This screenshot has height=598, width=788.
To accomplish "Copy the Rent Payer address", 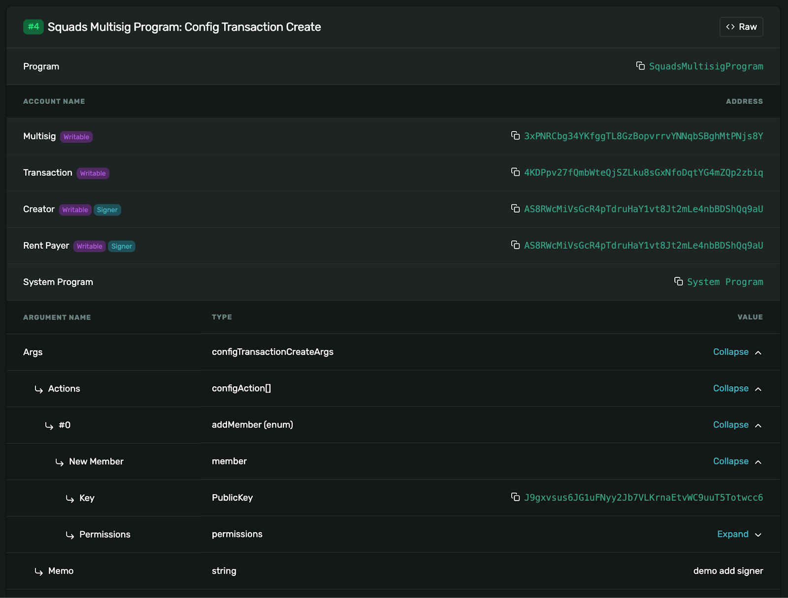I will [515, 245].
